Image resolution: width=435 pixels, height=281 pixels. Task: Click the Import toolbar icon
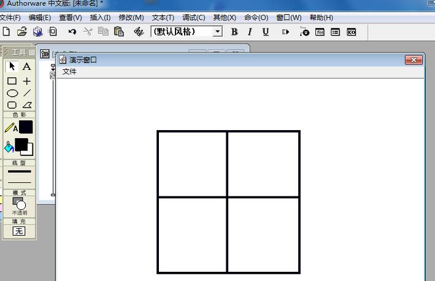(x=52, y=32)
